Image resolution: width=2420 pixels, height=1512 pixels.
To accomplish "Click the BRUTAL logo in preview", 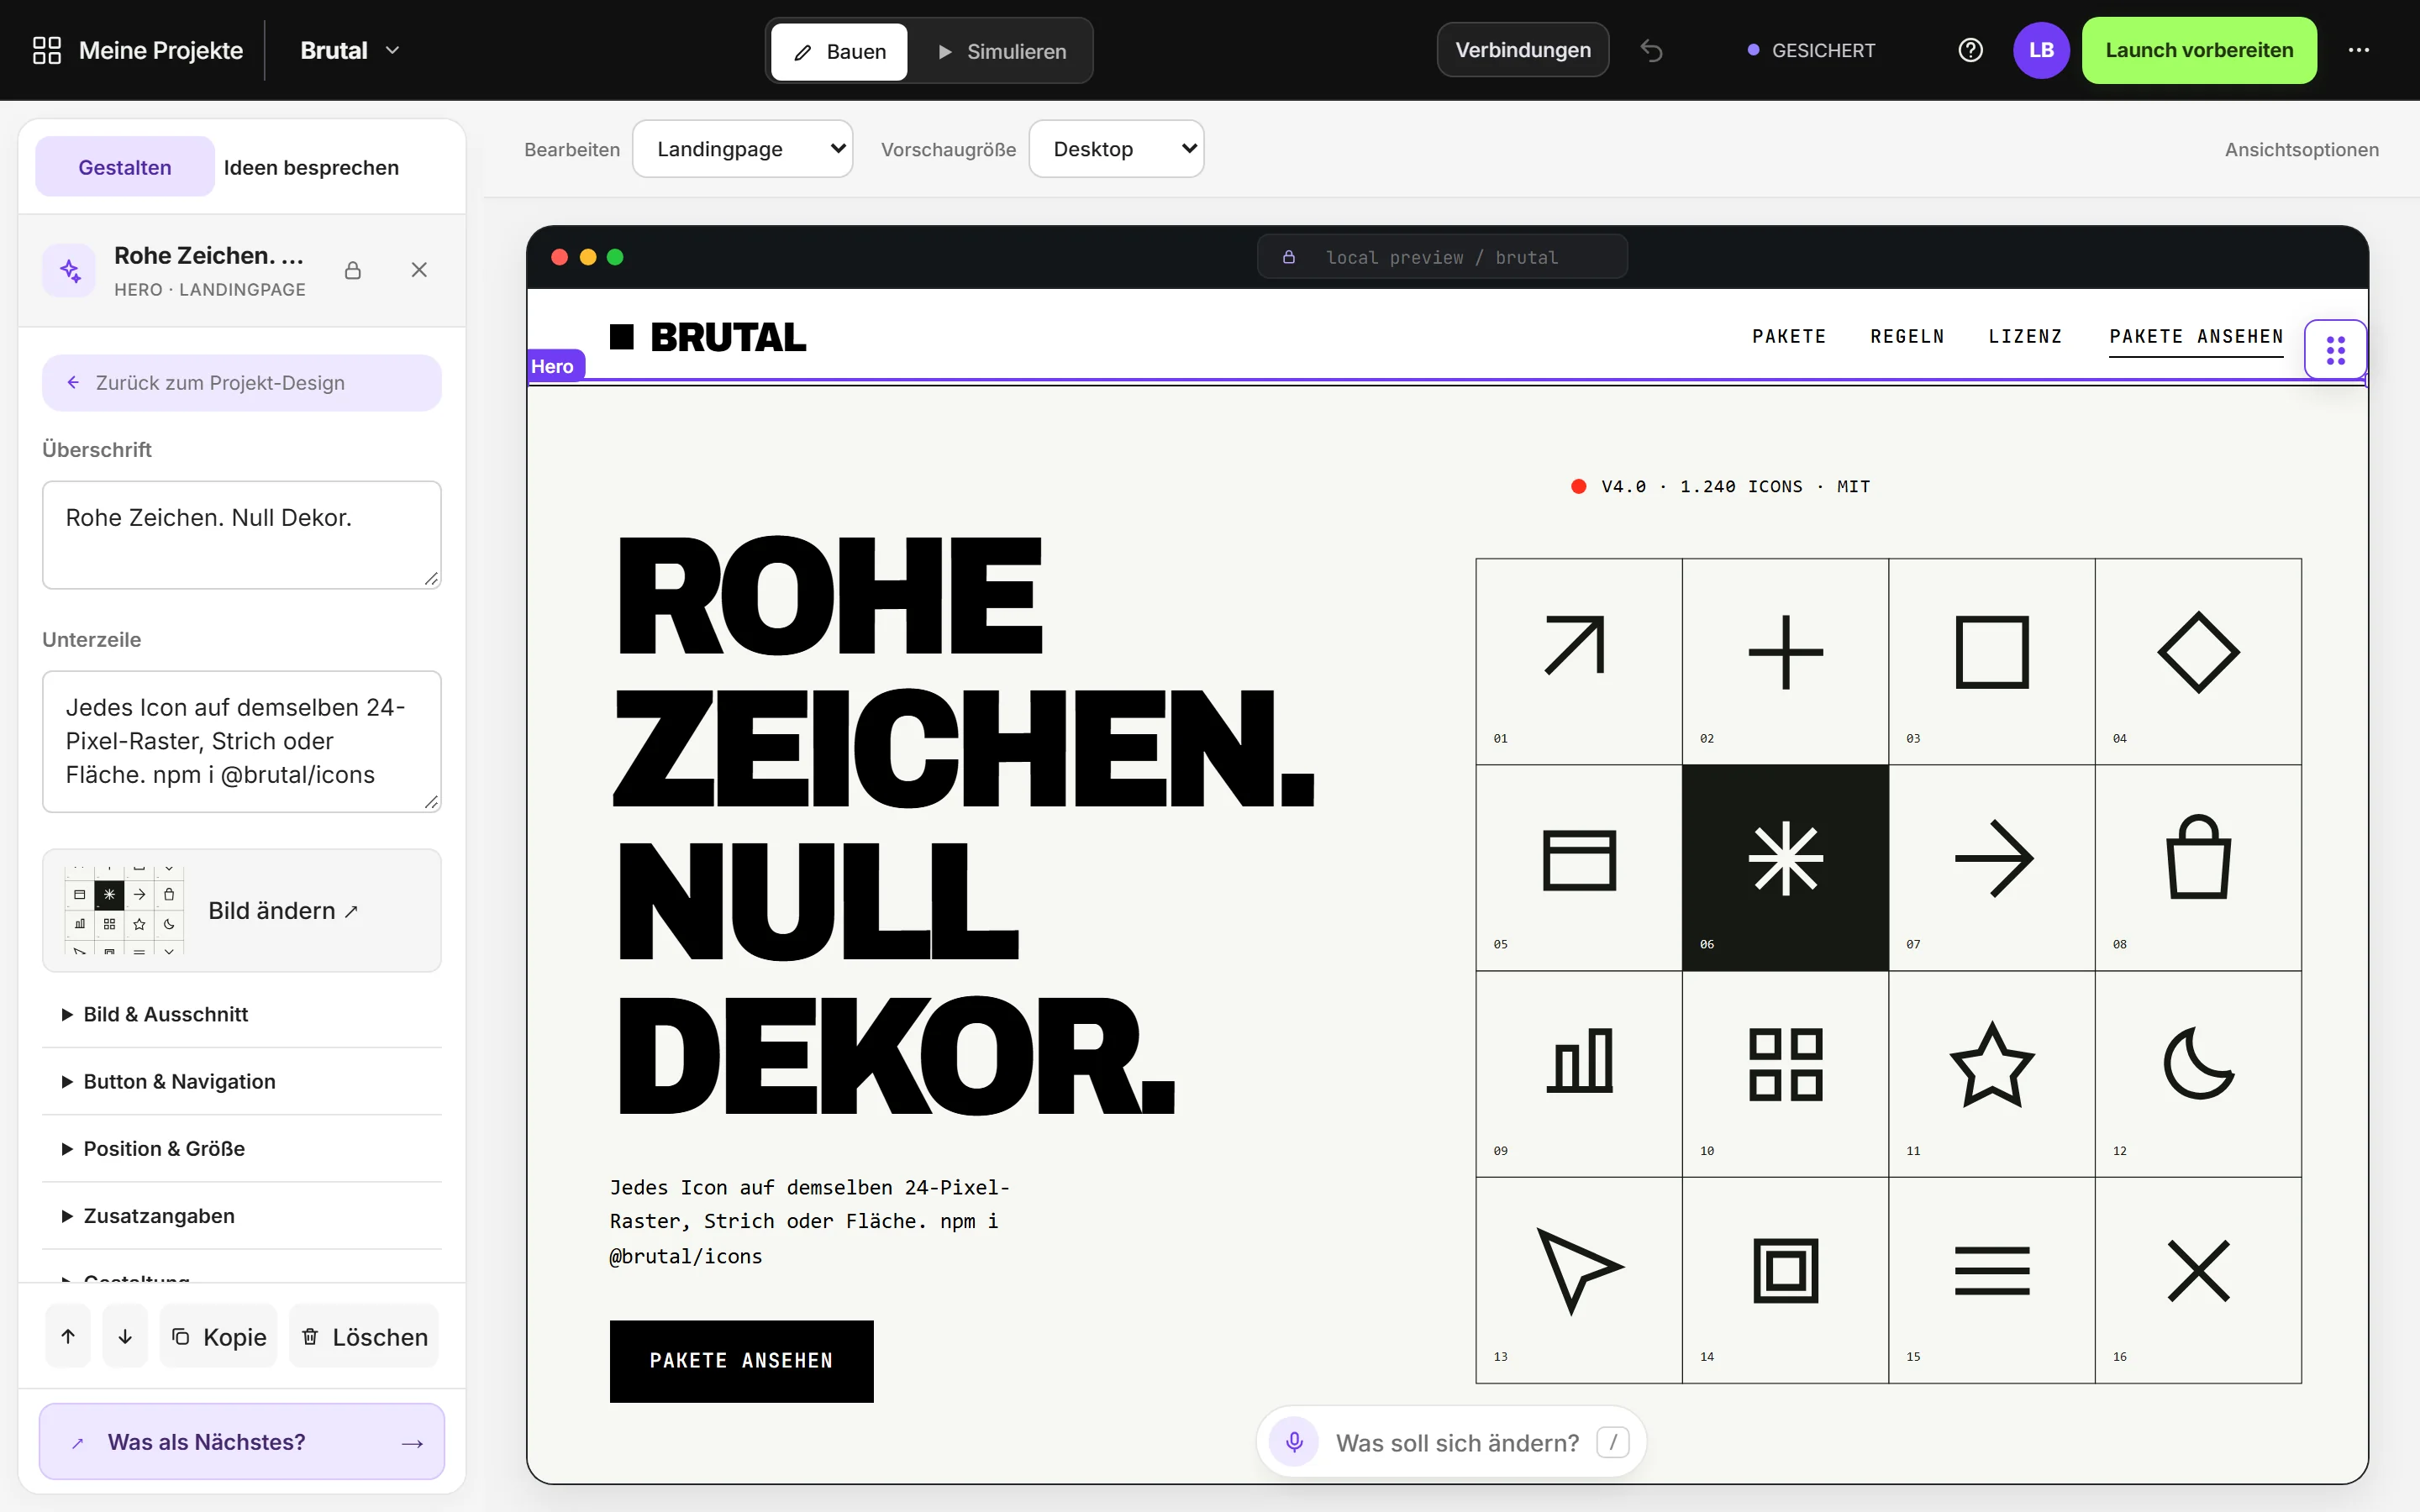I will [708, 337].
